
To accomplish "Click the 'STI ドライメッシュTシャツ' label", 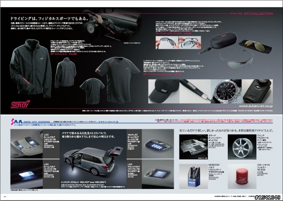I will (x=162, y=74).
